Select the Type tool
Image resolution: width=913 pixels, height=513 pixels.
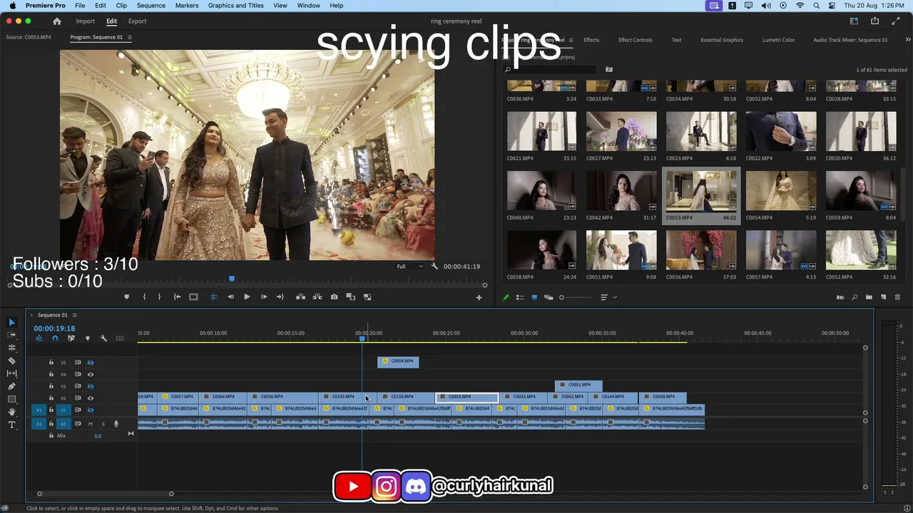(x=11, y=425)
